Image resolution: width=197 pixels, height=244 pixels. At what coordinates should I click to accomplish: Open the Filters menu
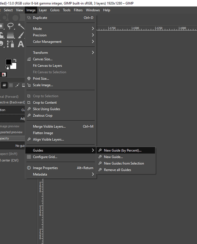78,10
